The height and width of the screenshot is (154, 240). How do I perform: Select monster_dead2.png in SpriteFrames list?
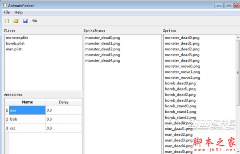point(102,49)
